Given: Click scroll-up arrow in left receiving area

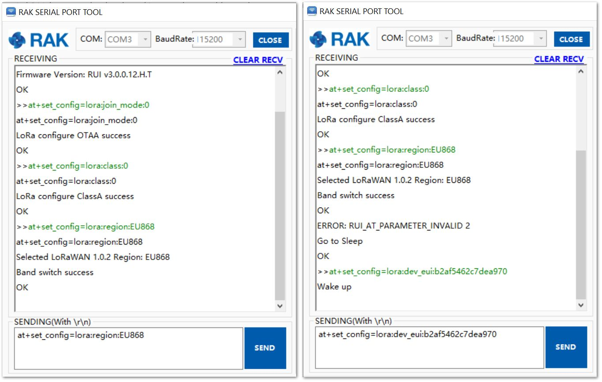Looking at the screenshot, I should click(x=280, y=72).
